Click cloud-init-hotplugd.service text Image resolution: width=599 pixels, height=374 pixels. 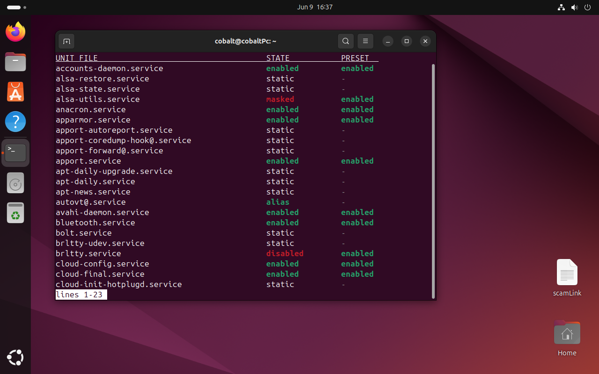119,284
